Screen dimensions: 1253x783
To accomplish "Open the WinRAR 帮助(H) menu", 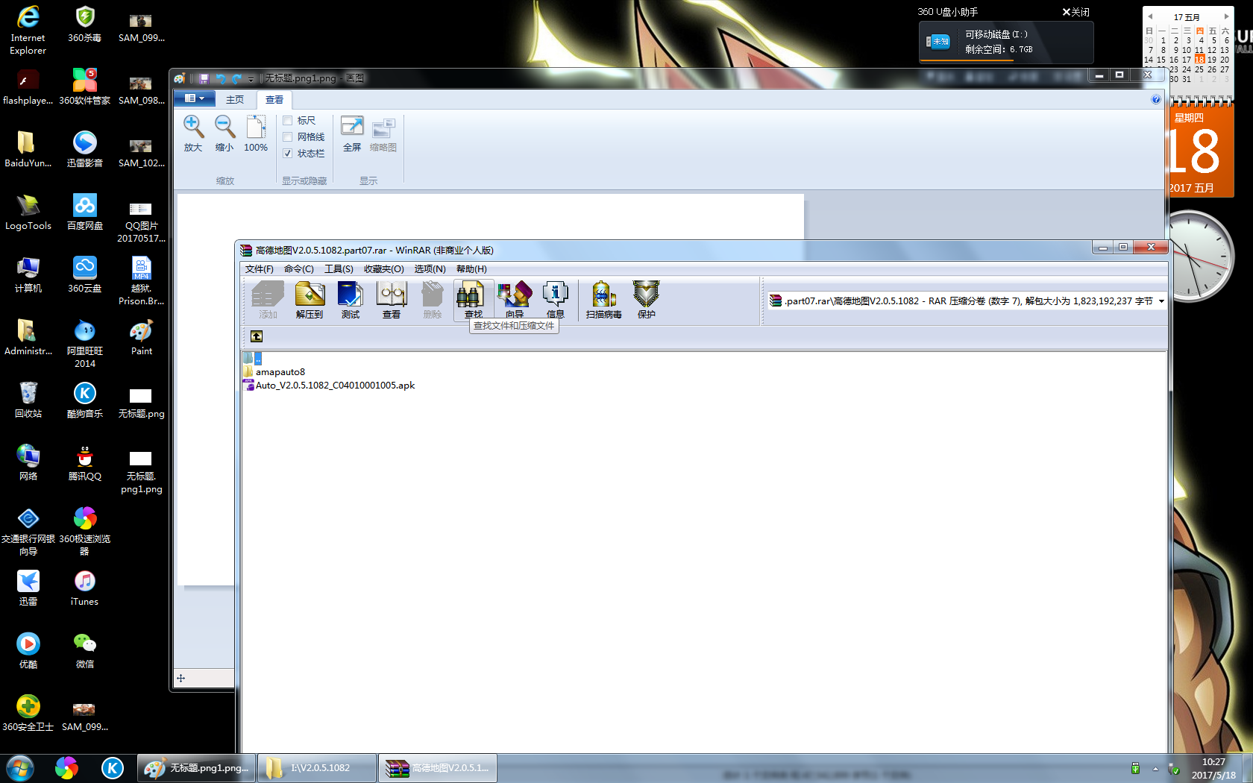I will [471, 269].
